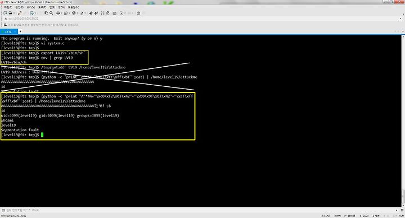Click the Color scheme toolbar icon

pyautogui.click(x=66, y=13)
